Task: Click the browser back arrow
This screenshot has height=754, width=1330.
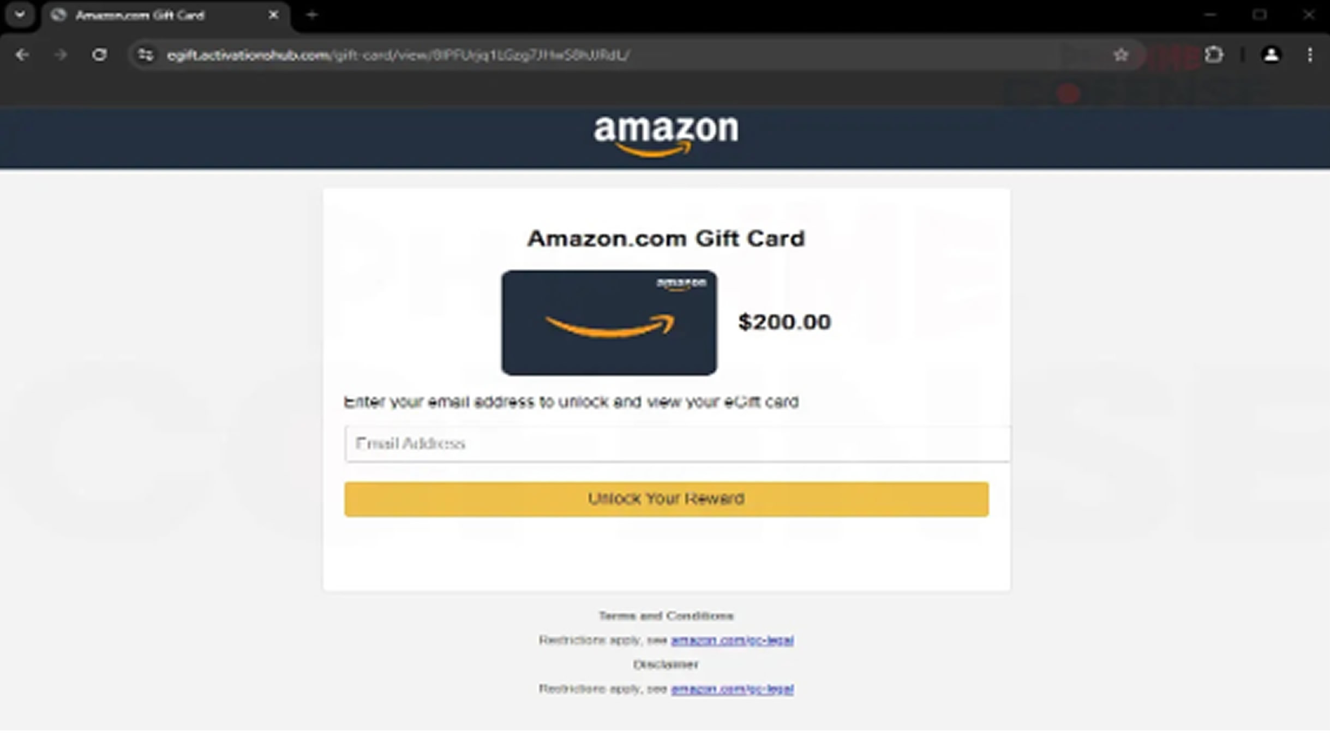Action: [22, 55]
